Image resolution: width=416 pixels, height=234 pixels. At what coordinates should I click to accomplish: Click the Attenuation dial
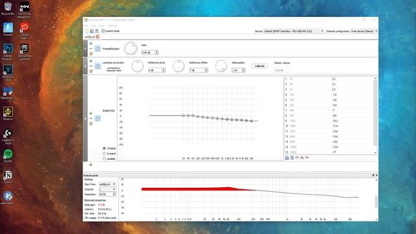(x=221, y=66)
